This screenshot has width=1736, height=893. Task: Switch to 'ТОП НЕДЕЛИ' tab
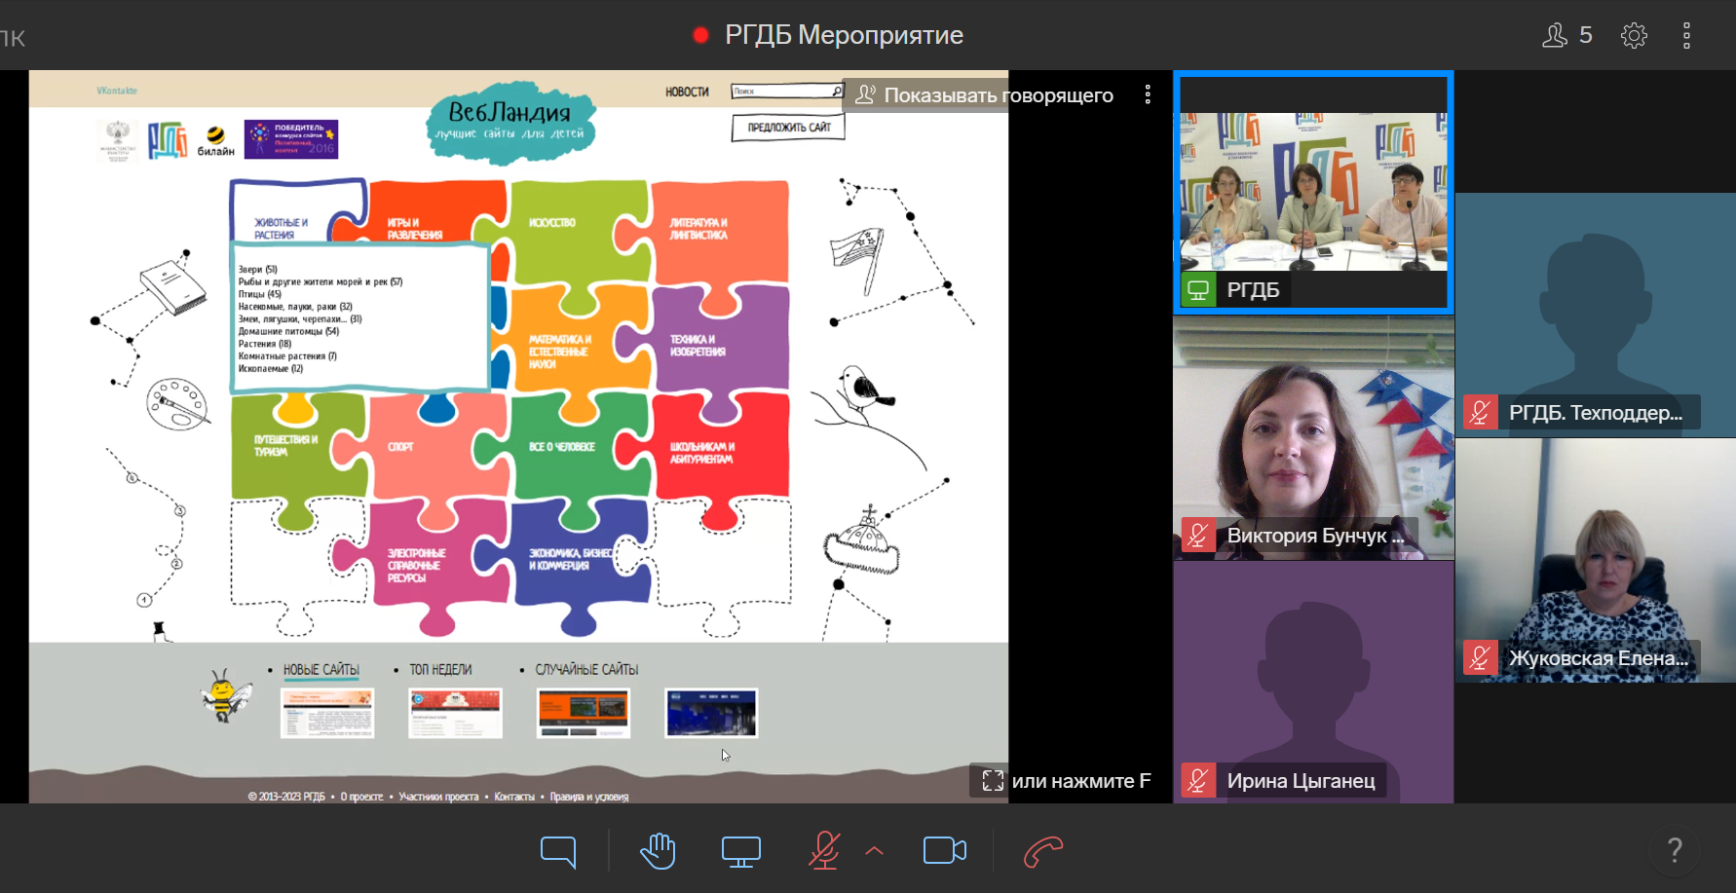440,670
